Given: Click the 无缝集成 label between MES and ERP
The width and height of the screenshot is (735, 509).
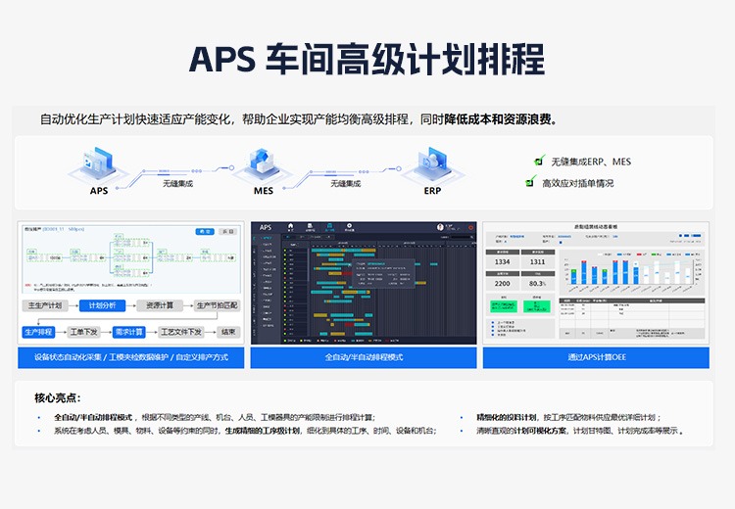Looking at the screenshot, I should click(346, 184).
